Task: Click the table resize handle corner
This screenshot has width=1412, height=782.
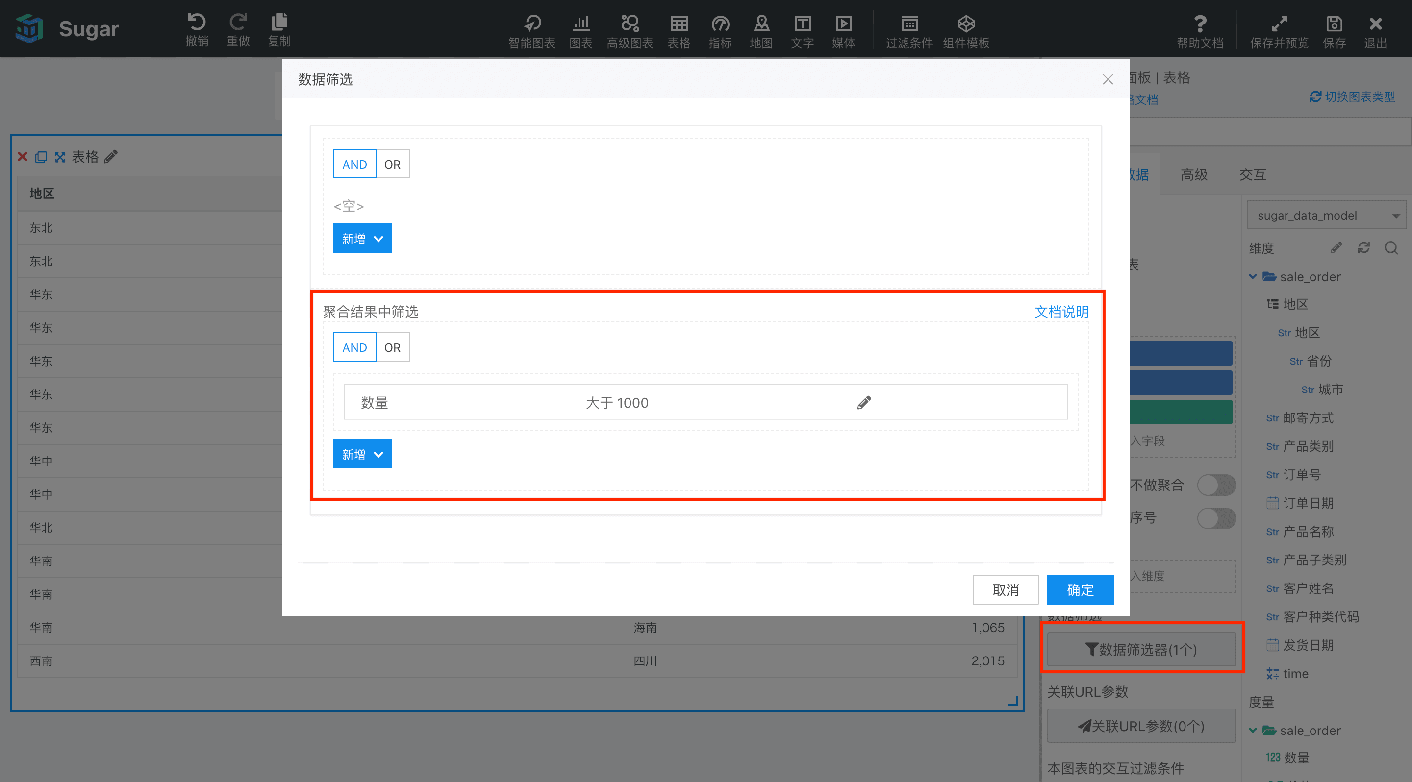Action: (x=1013, y=701)
